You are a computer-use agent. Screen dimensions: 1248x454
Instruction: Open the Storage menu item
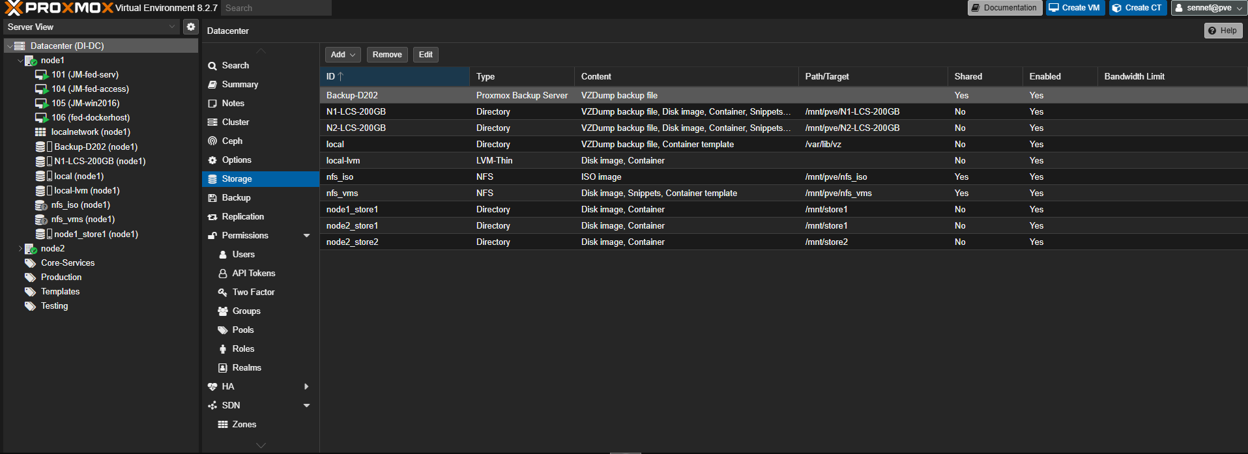(x=261, y=179)
